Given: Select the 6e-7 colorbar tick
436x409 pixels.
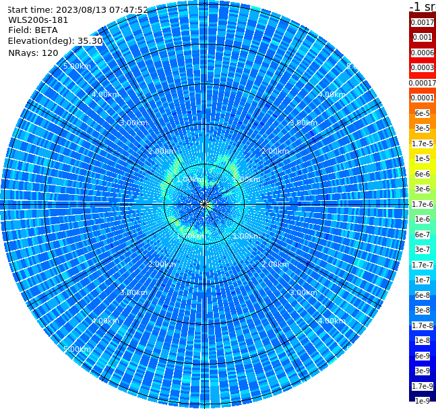Looking at the screenshot, I should (423, 234).
